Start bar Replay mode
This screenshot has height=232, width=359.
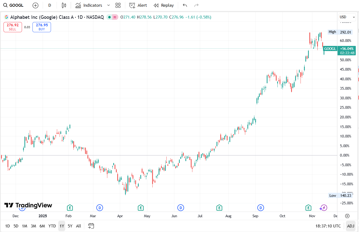click(x=164, y=5)
